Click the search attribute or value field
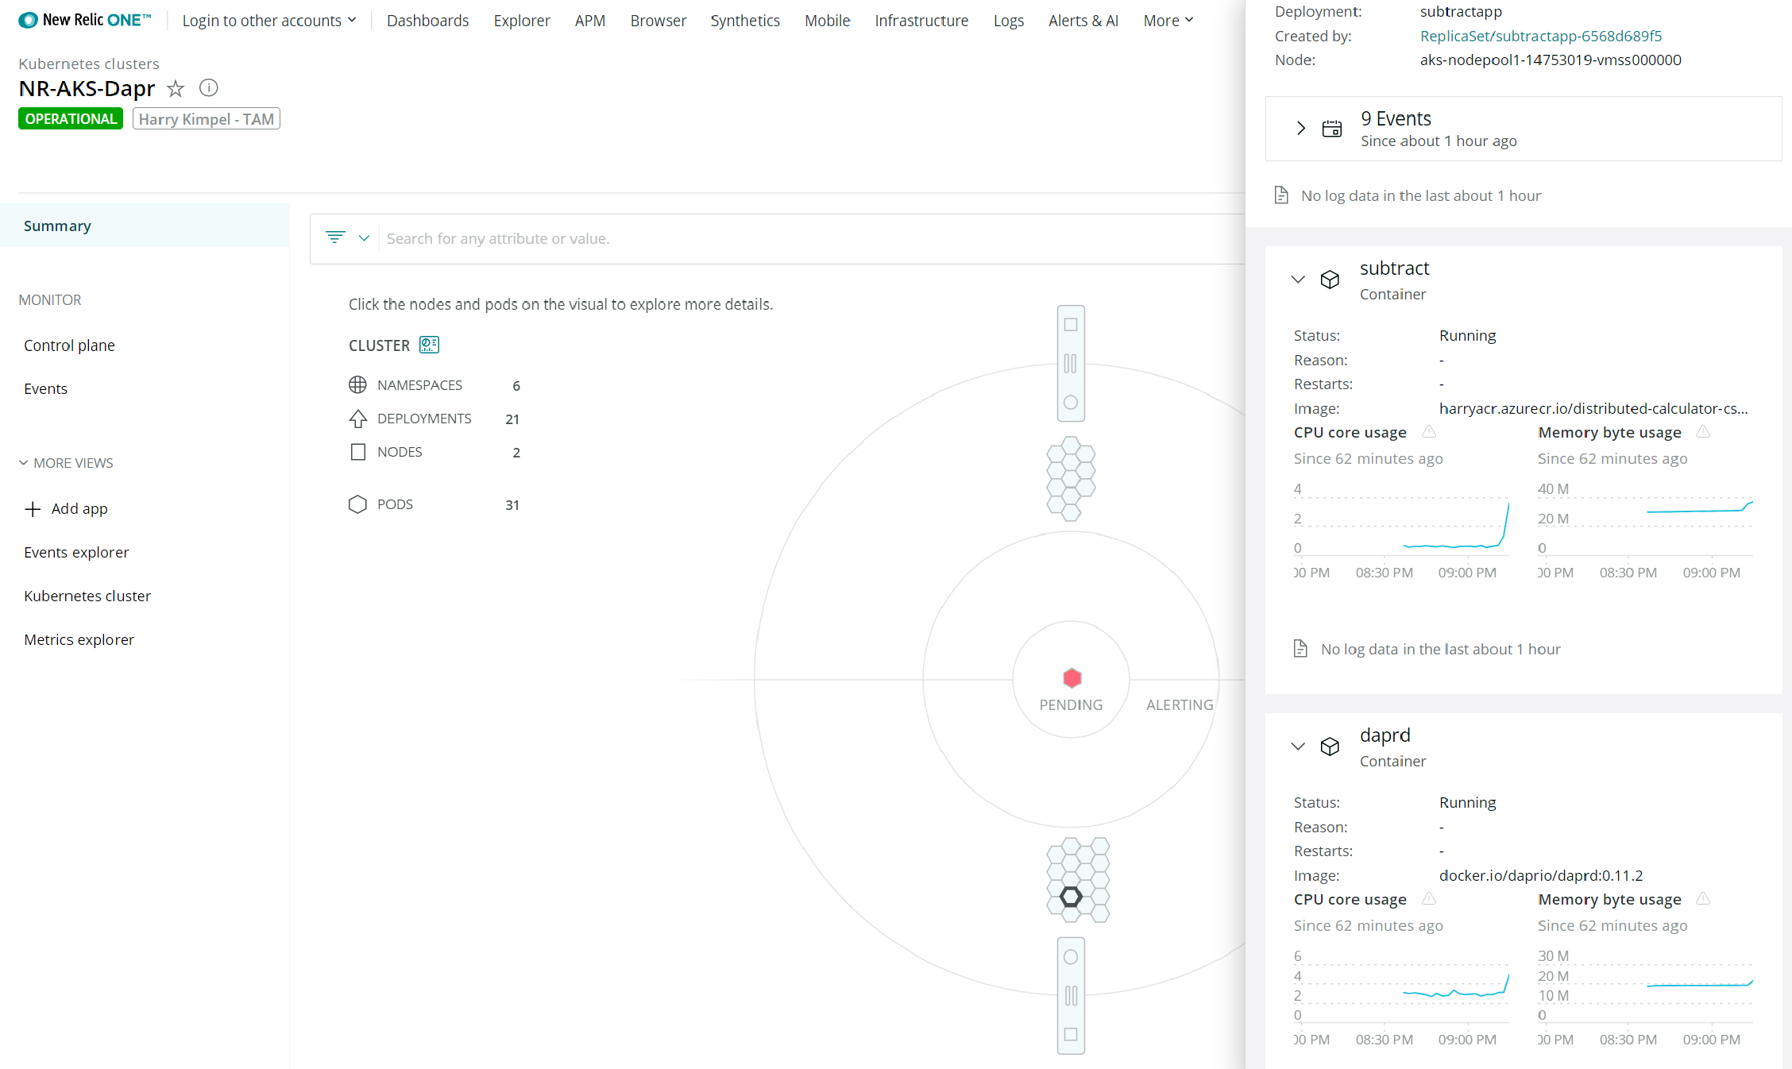 [x=810, y=238]
